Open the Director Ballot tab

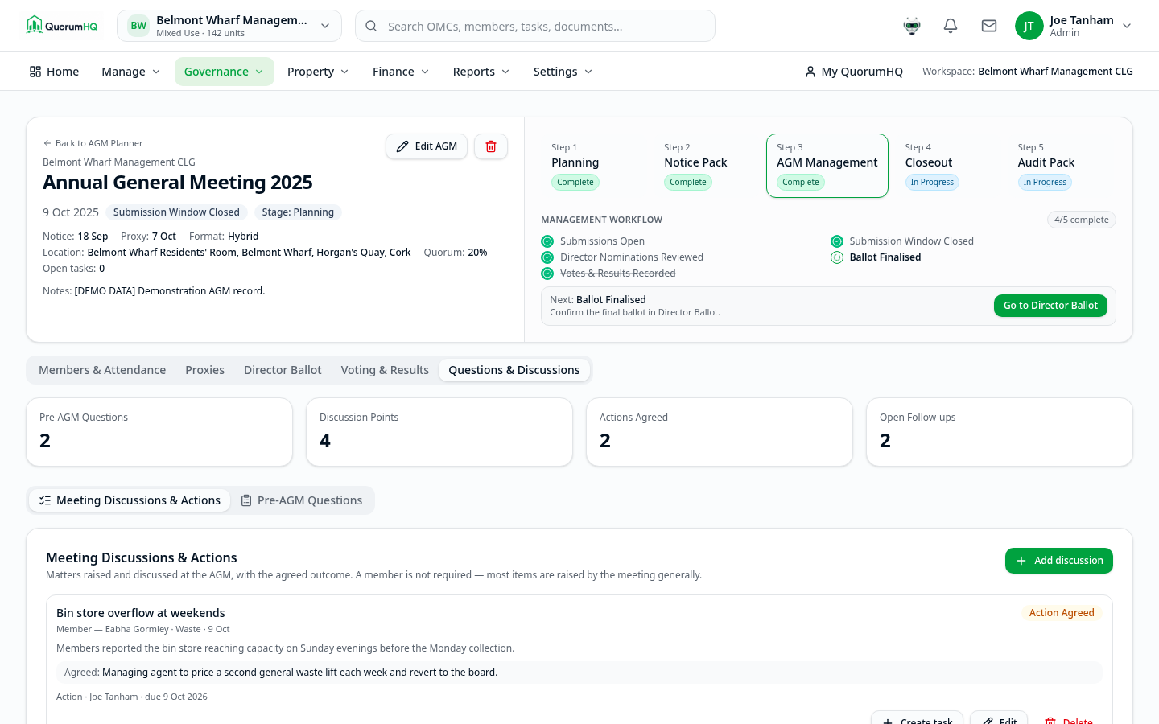coord(283,370)
